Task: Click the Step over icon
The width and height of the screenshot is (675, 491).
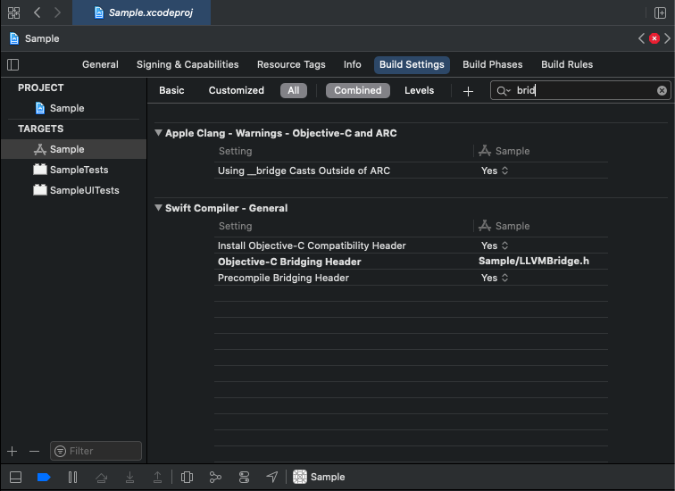Action: click(x=101, y=477)
